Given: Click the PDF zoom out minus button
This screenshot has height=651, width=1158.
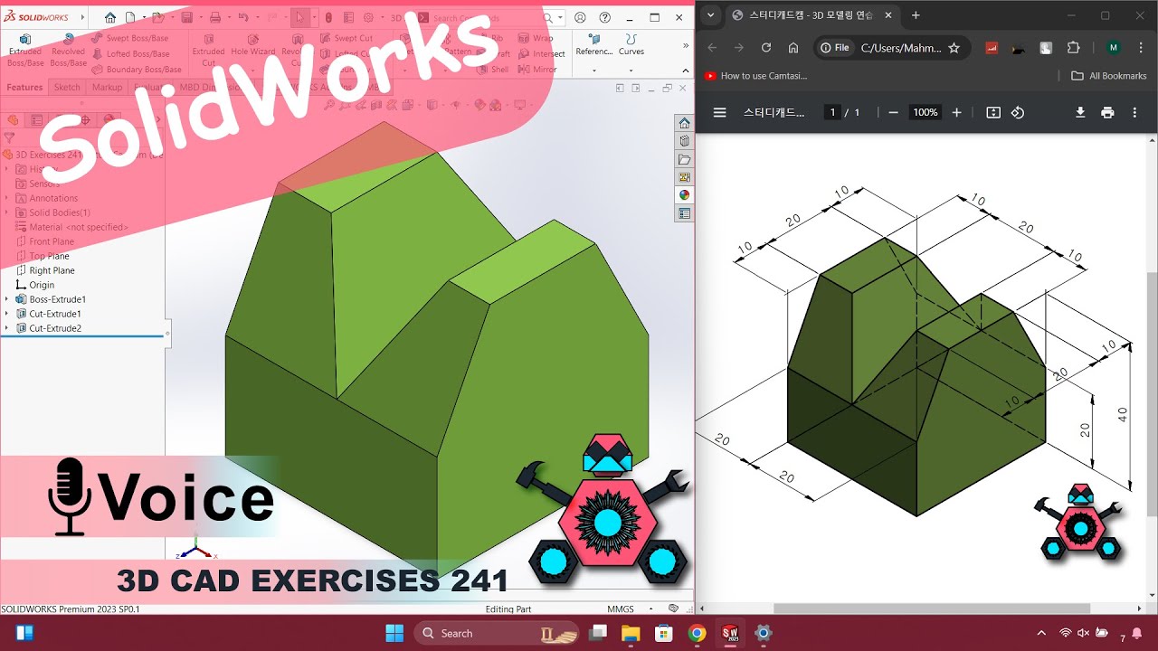Looking at the screenshot, I should point(893,112).
